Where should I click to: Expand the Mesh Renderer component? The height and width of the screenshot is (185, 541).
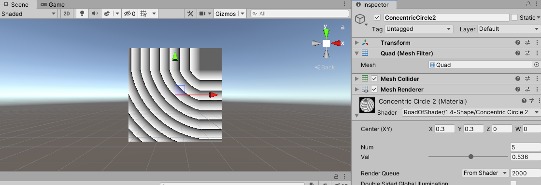[357, 90]
